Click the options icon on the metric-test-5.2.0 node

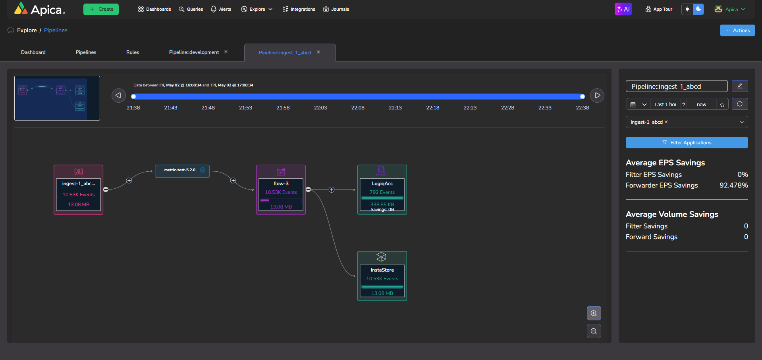click(x=203, y=170)
